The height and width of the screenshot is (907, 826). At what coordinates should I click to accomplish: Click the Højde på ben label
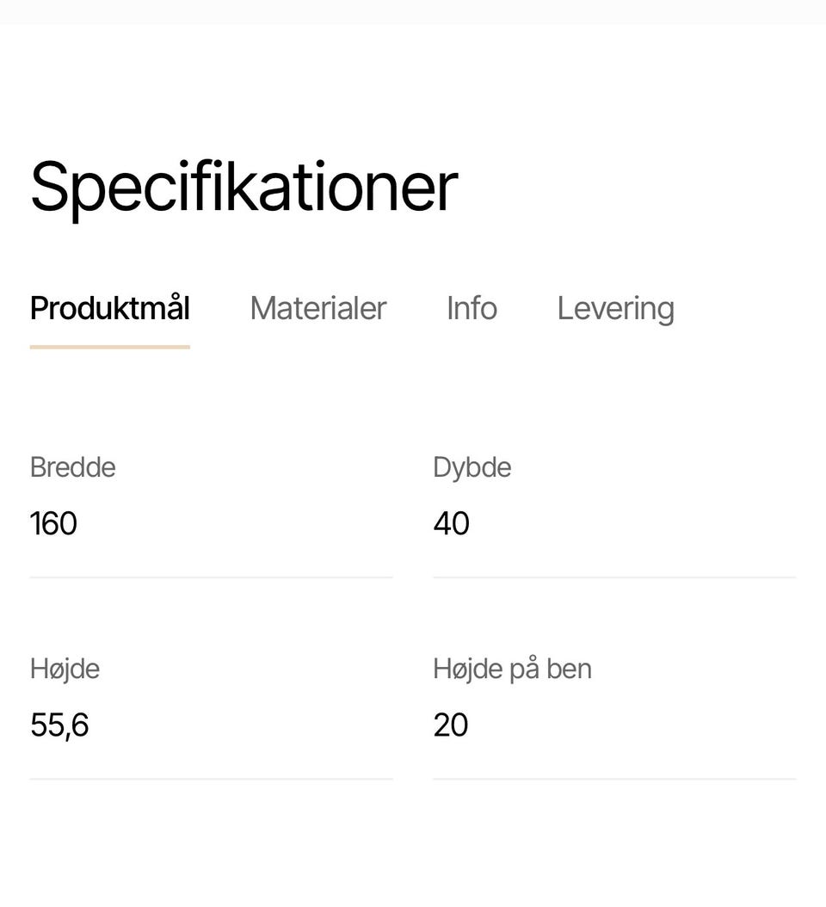click(512, 669)
